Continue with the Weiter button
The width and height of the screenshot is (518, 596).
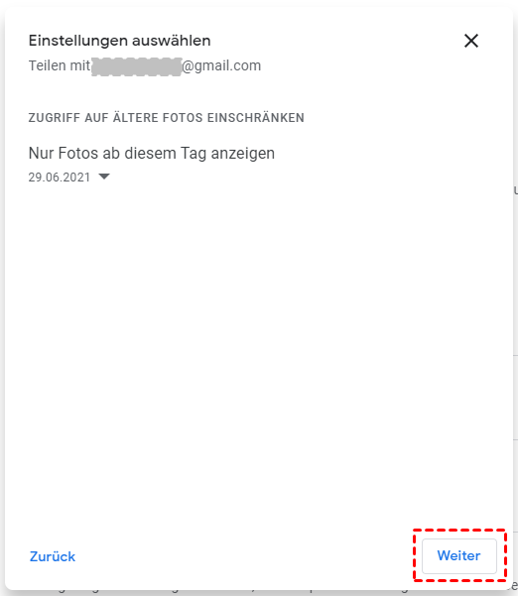tap(459, 555)
